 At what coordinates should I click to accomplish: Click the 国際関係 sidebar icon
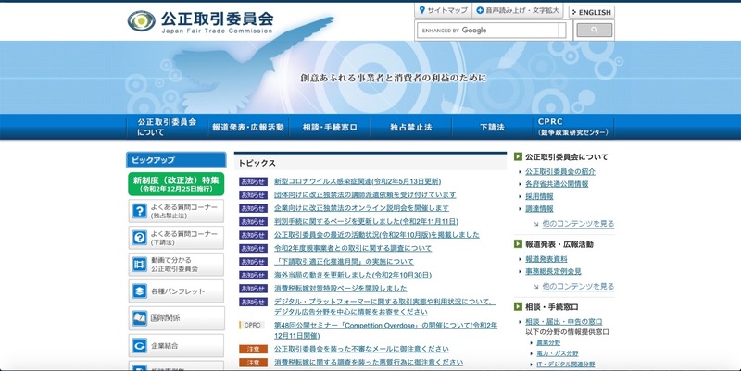pos(140,318)
